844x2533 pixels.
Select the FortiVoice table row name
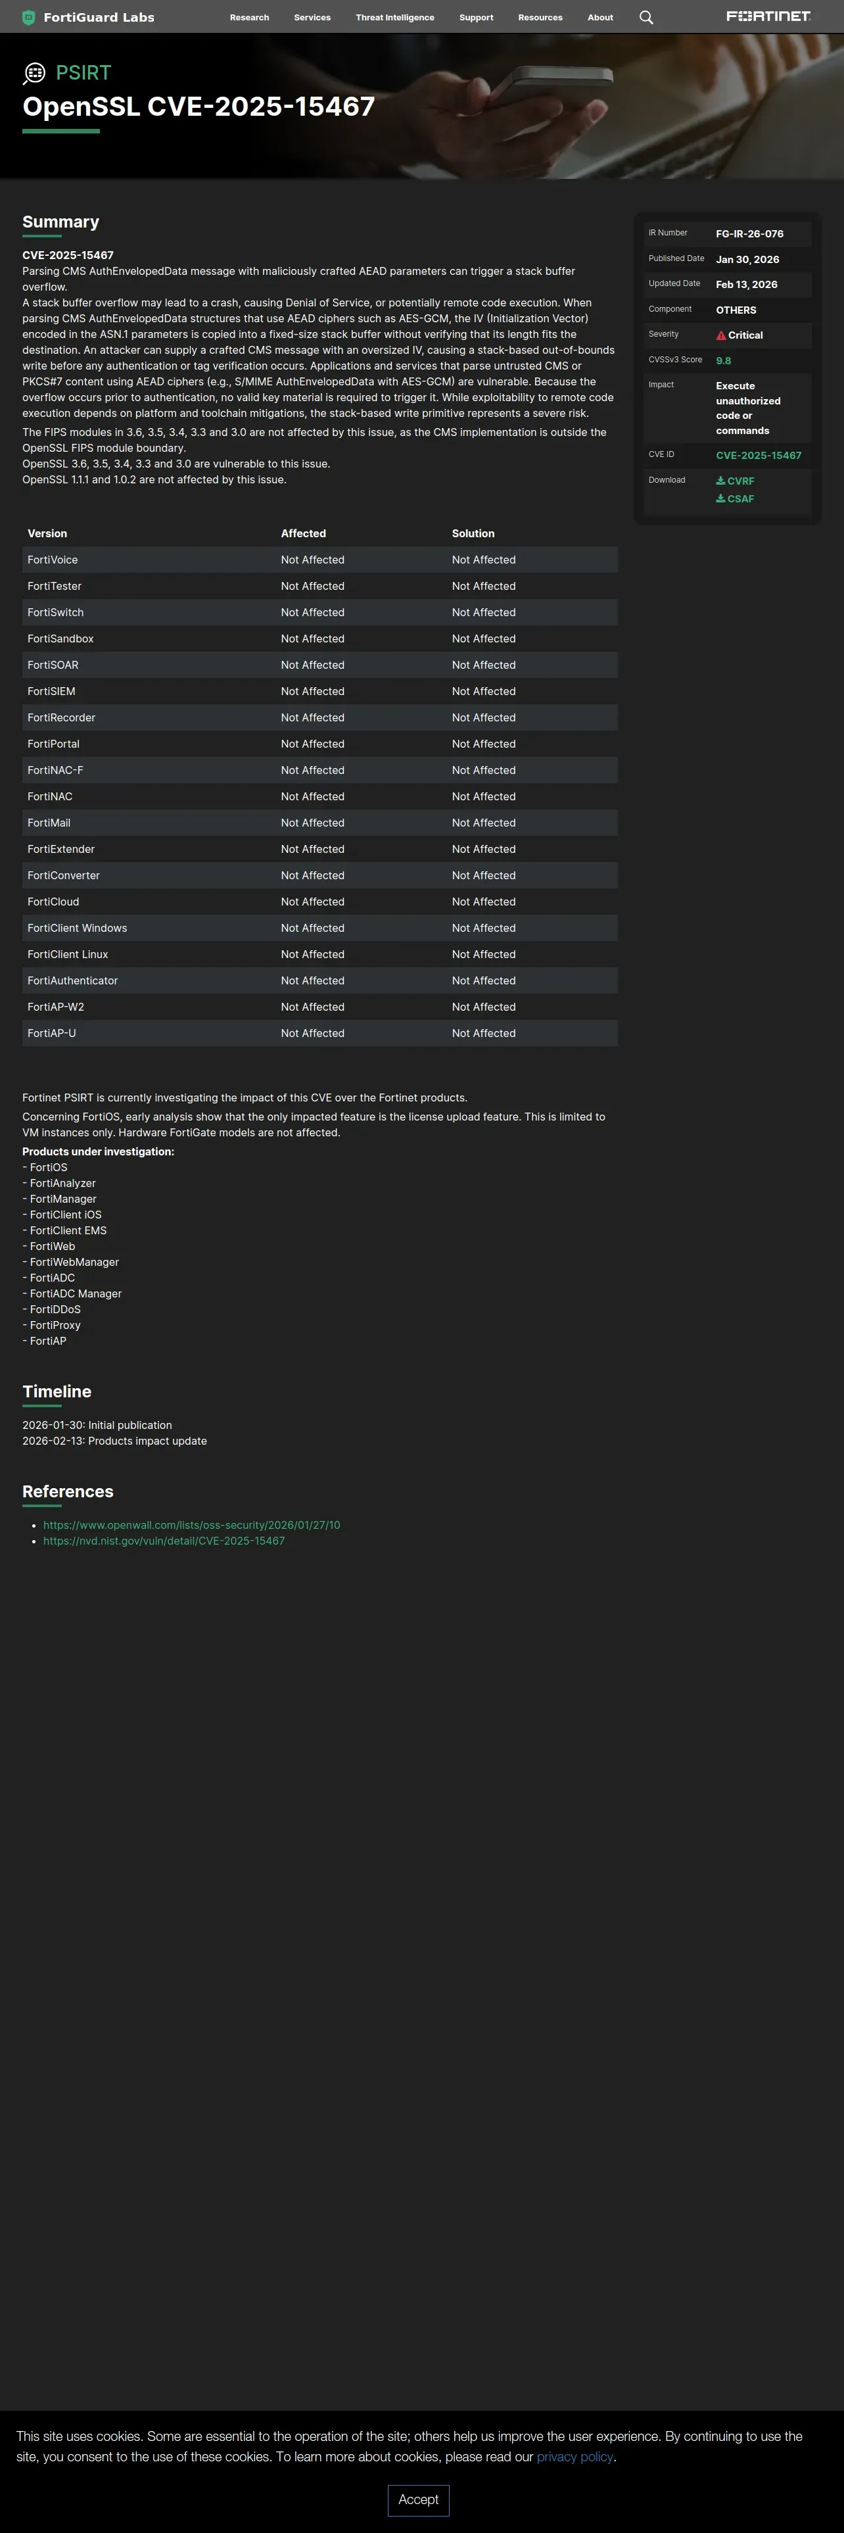click(52, 560)
